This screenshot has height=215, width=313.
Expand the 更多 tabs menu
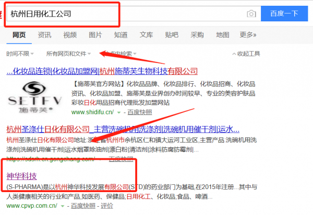click(x=248, y=35)
